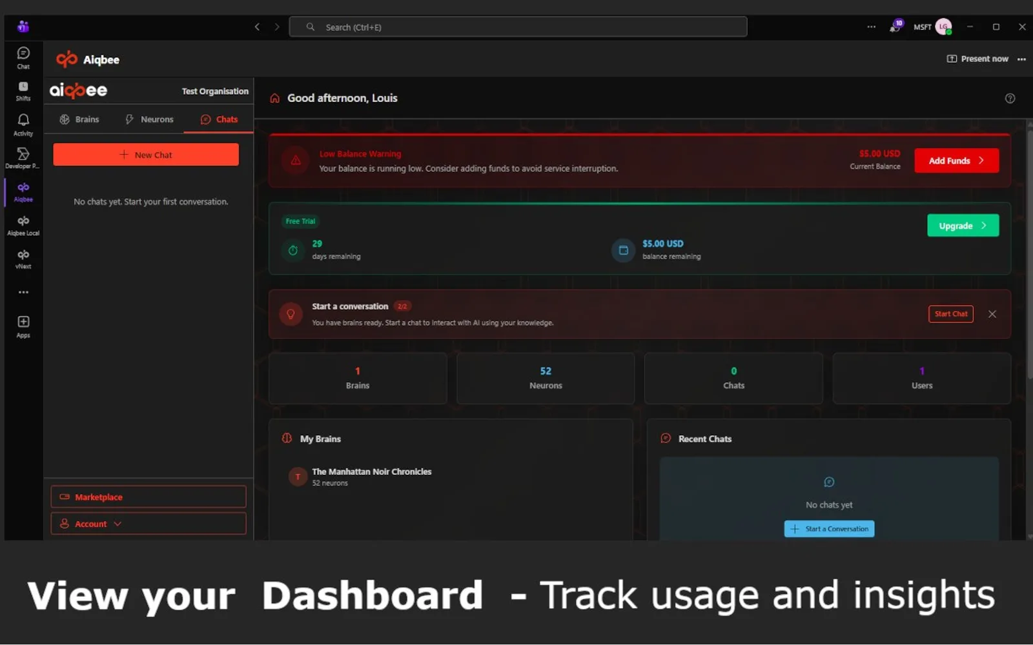Click the Start Chat button
This screenshot has width=1033, height=645.
tap(950, 314)
